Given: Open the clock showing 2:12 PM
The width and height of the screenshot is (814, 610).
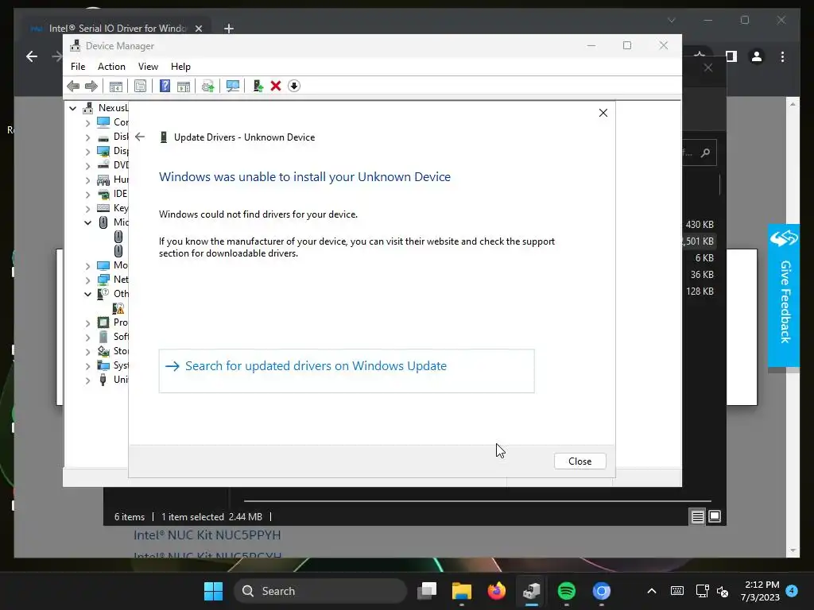Looking at the screenshot, I should (761, 591).
